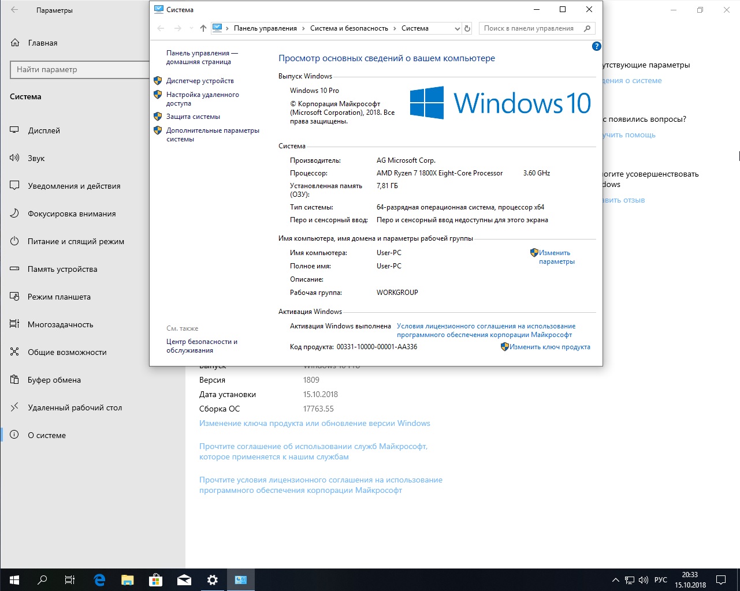
Task: Open Microsoft license terms link in System window
Action: coord(486,330)
